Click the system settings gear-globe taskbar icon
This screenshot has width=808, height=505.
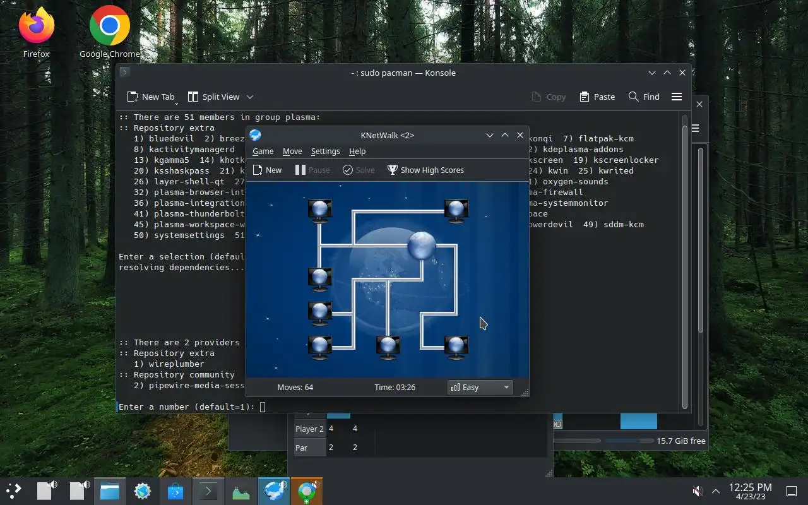[143, 490]
